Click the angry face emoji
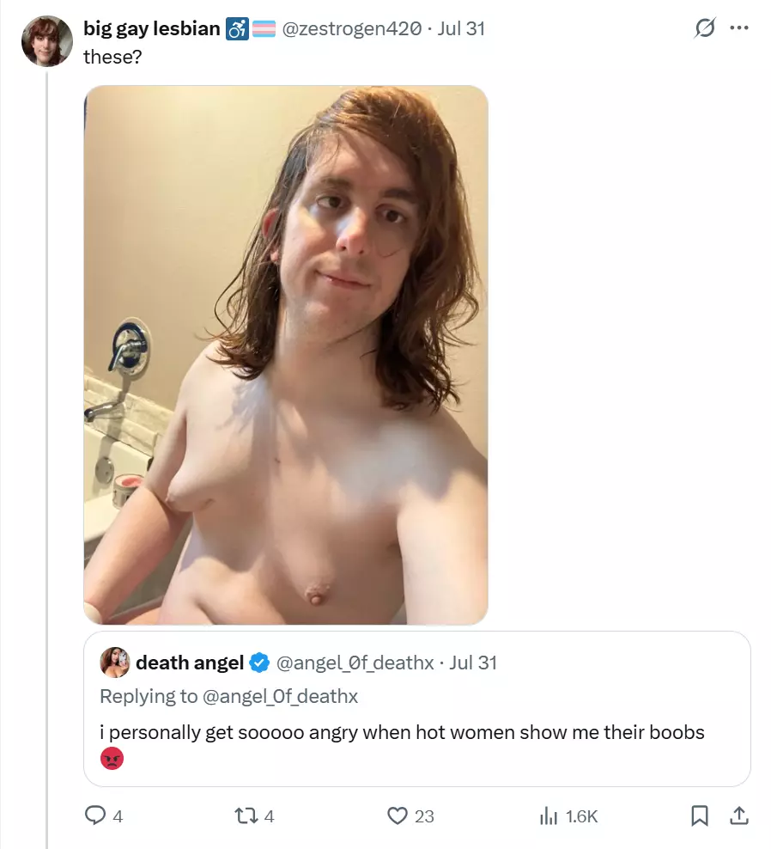 pos(112,759)
